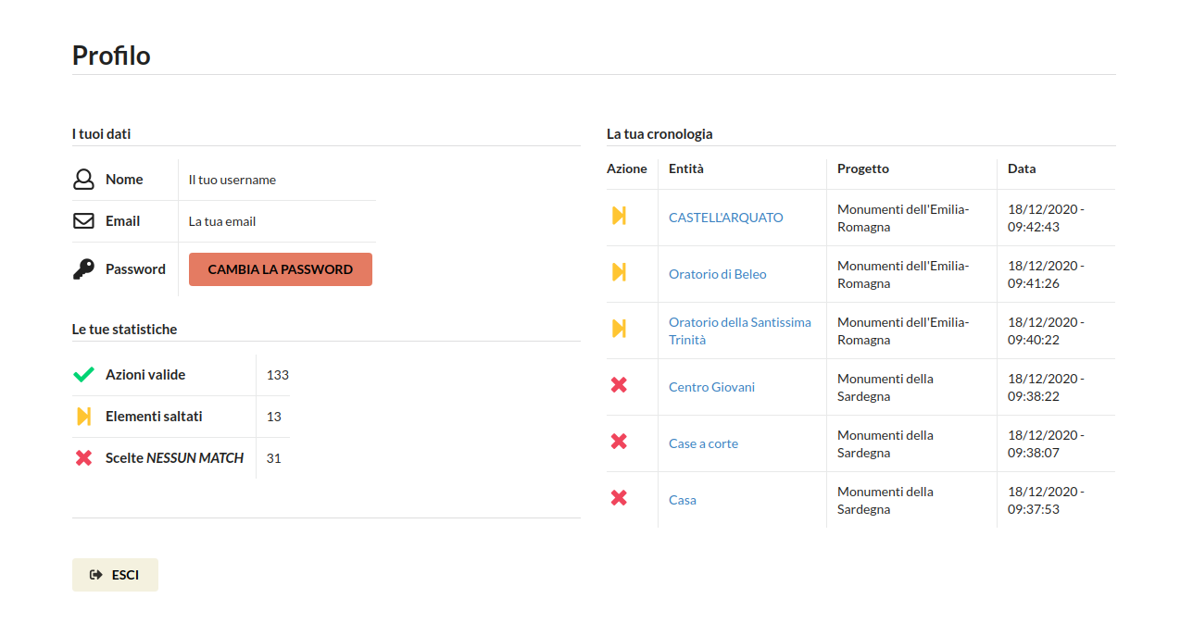This screenshot has height=636, width=1193.
Task: Click the skip icon in Oratorio di Beleo row
Action: point(619,273)
